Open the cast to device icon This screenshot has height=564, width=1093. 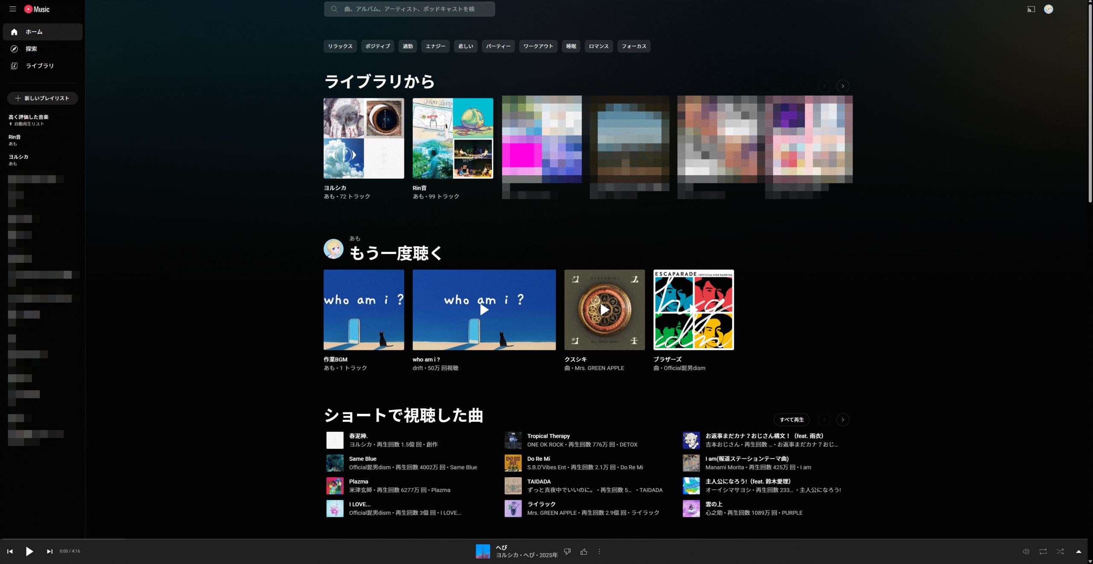click(x=1031, y=9)
